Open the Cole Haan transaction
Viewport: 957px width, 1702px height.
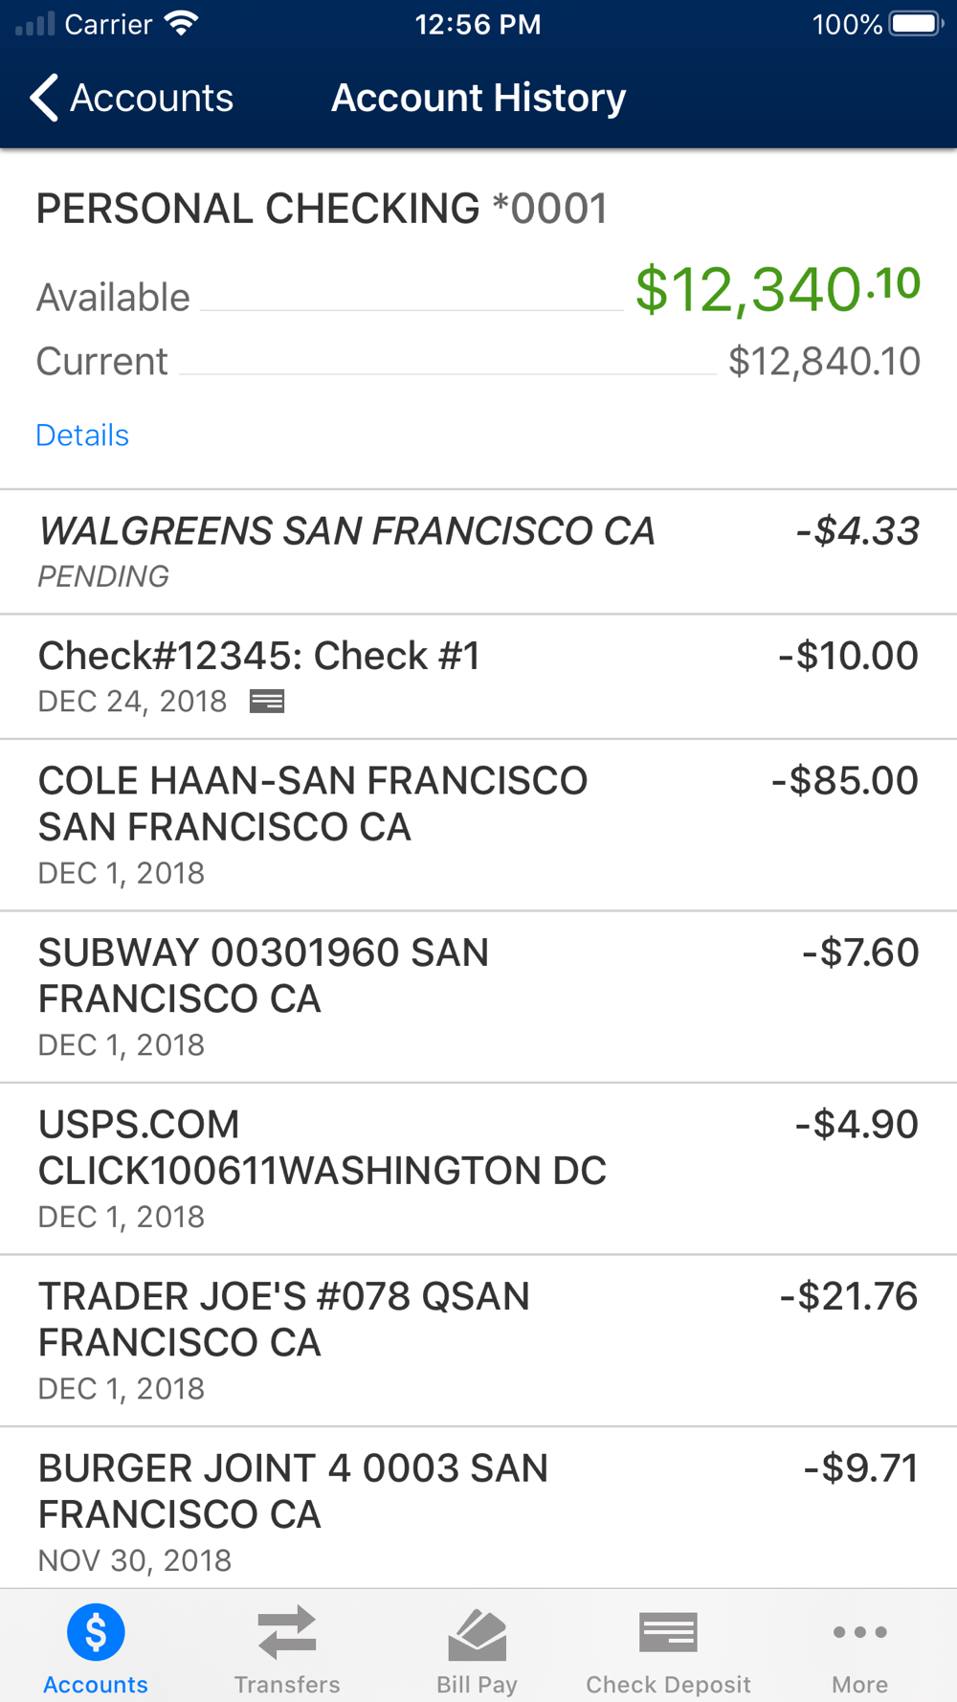pyautogui.click(x=478, y=825)
